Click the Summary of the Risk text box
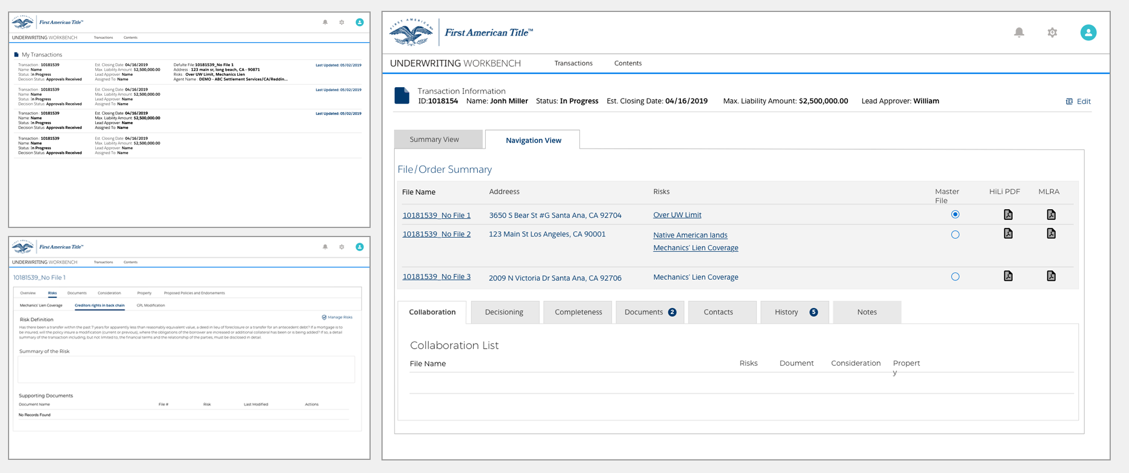Image resolution: width=1129 pixels, height=473 pixels. click(x=186, y=369)
